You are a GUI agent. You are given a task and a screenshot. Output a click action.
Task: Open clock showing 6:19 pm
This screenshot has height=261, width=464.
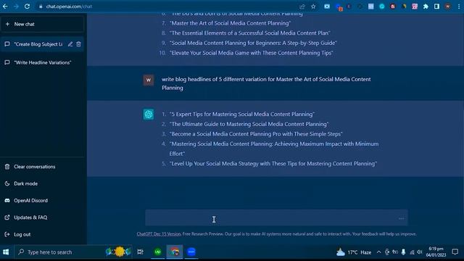pos(436,252)
